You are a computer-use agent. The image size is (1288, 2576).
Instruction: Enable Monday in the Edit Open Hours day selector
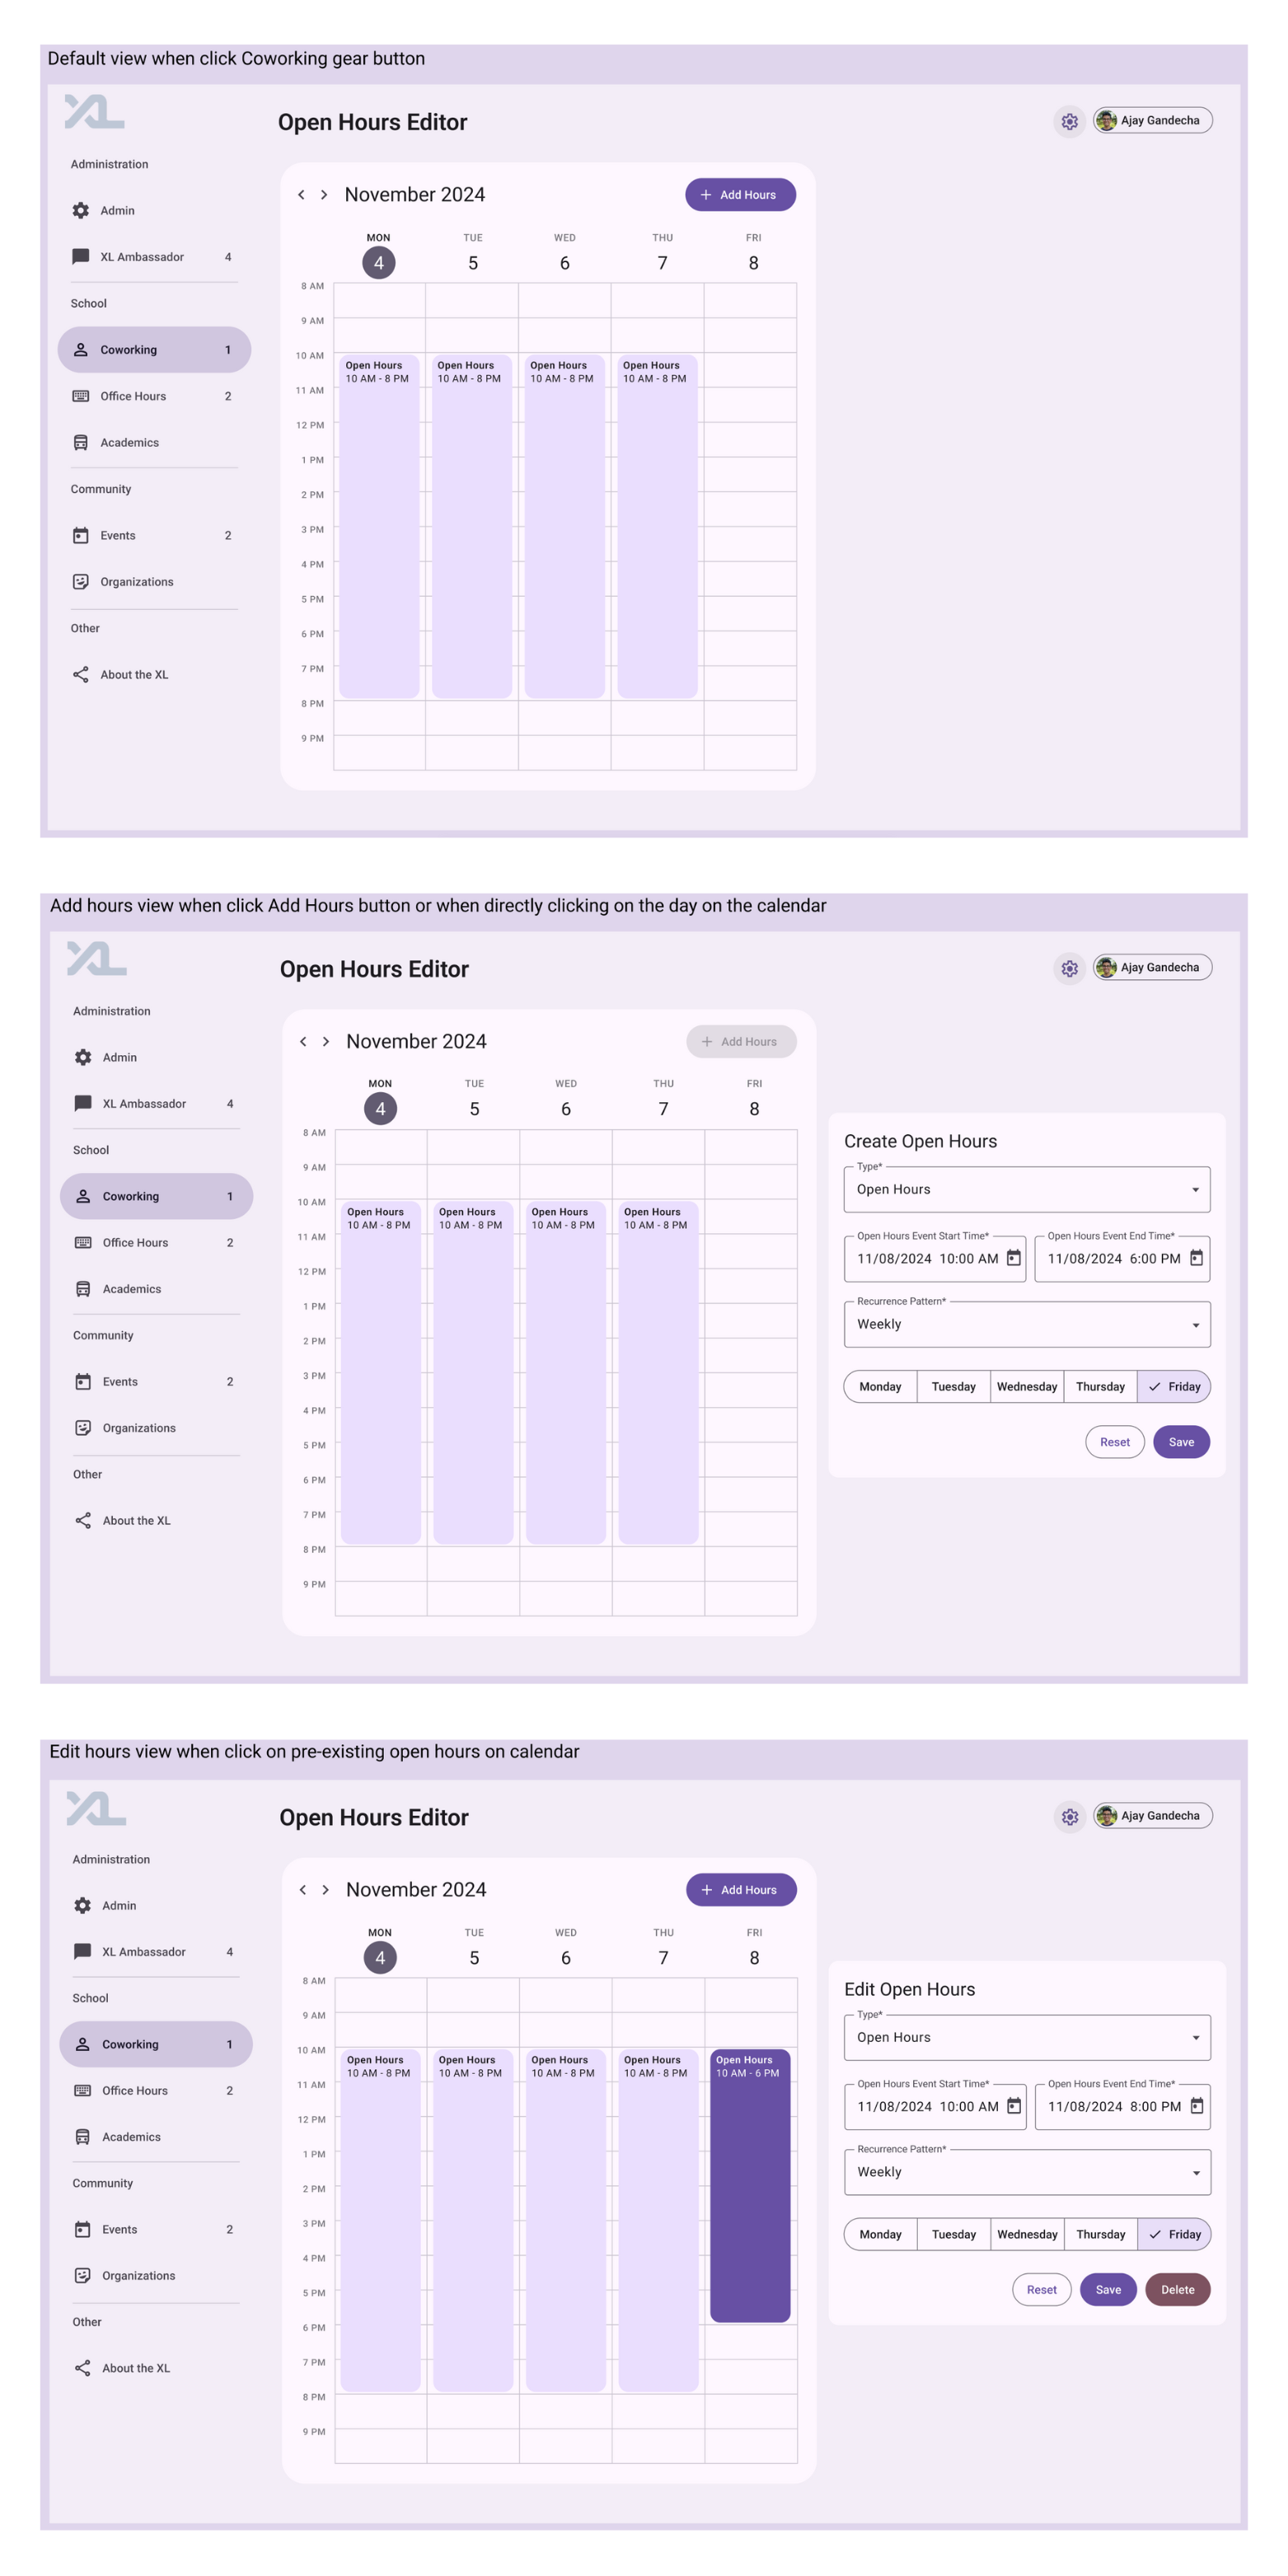[880, 2234]
